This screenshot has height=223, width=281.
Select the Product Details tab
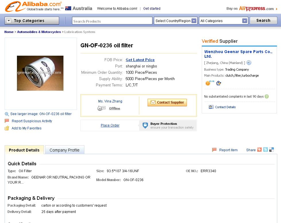[24, 150]
